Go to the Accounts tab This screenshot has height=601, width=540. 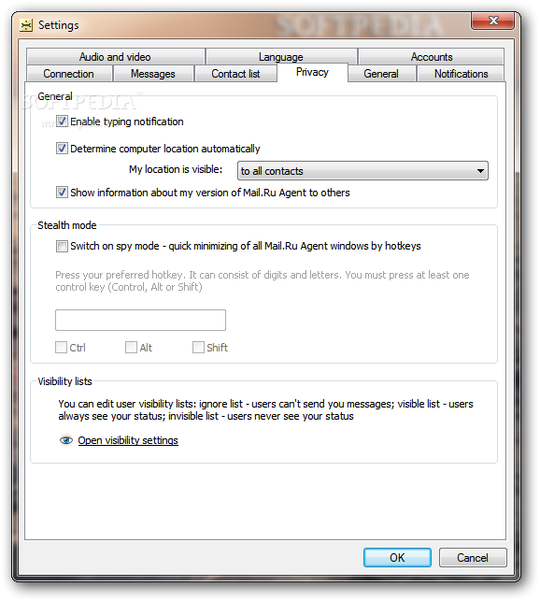tap(432, 57)
